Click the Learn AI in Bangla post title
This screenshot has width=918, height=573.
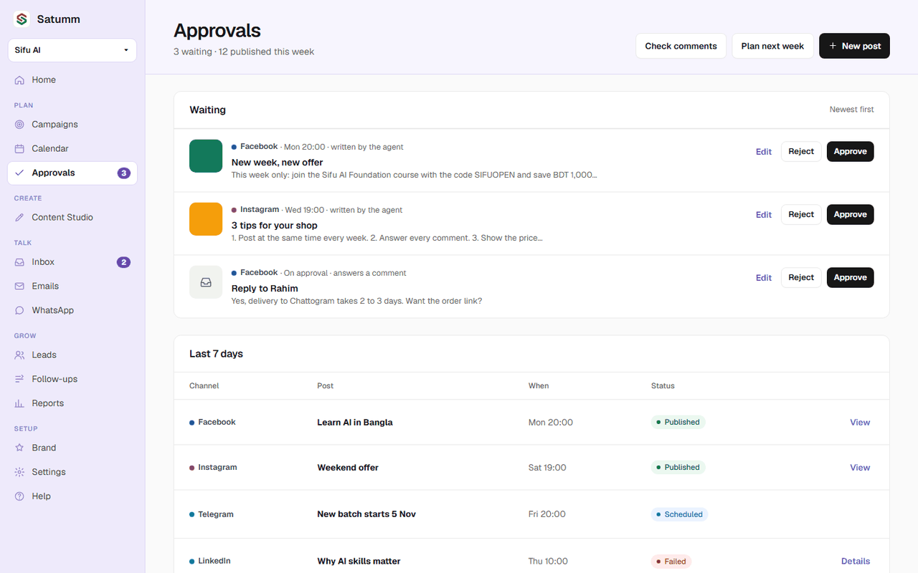(x=355, y=423)
